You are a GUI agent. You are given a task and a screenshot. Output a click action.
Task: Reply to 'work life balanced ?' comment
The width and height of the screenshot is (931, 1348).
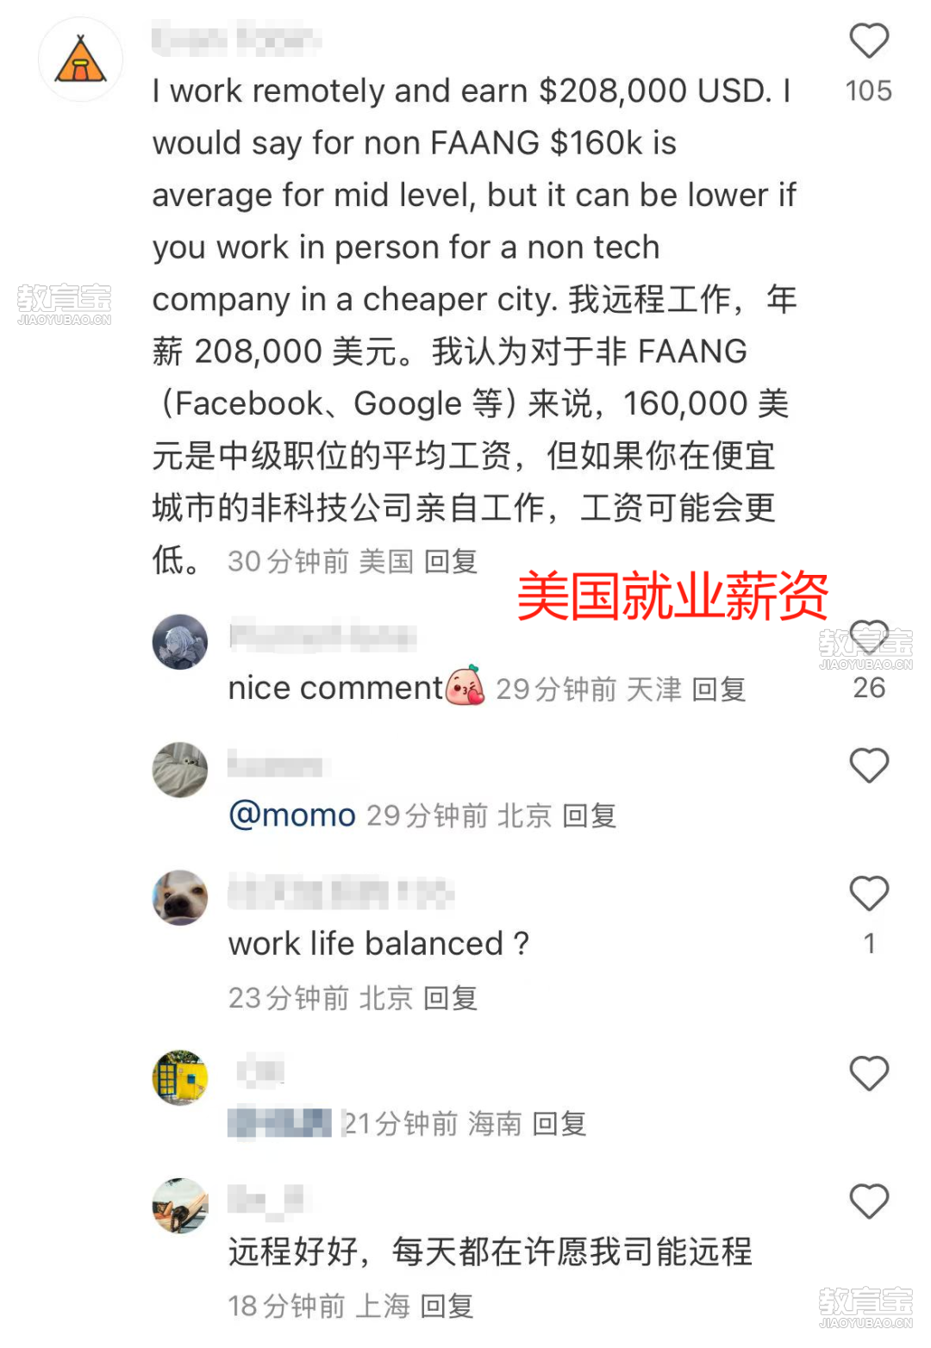click(x=450, y=998)
